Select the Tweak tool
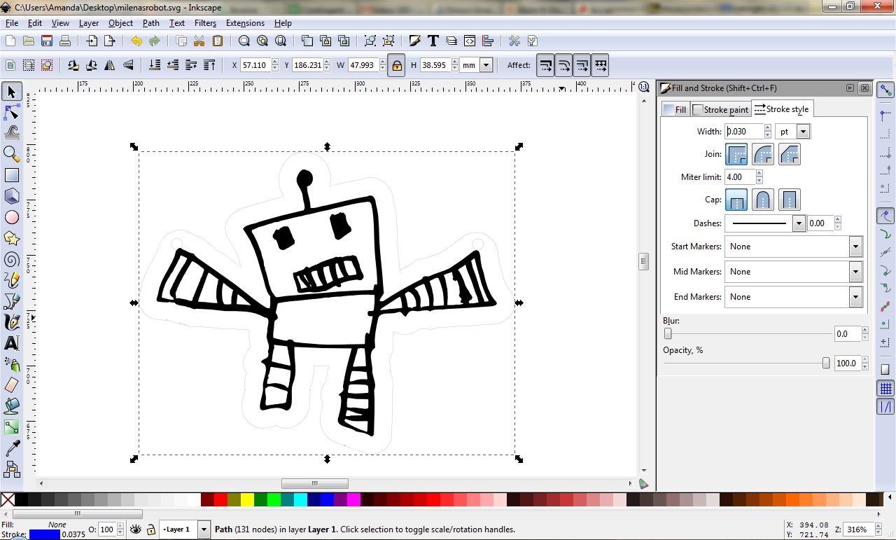This screenshot has width=896, height=540. (11, 132)
